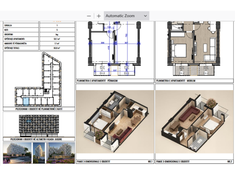Click the 3D apartment render labeled NR.2
This screenshot has height=176, width=235.
[x=193, y=121]
